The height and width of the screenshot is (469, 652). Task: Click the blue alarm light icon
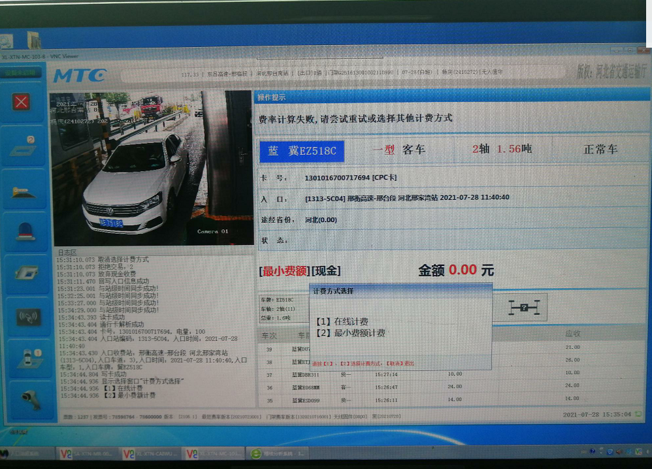point(25,232)
